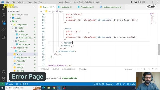Open the Accounts menu icon
The height and width of the screenshot is (90, 160).
3,72
